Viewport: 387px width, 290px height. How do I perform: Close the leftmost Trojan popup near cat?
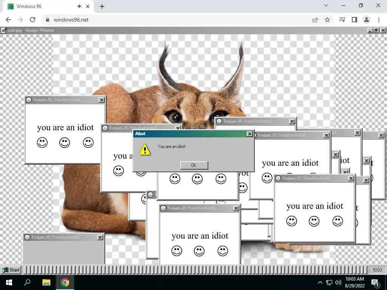click(101, 100)
